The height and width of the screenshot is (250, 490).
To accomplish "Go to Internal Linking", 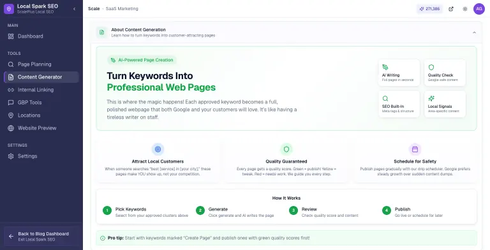I will click(x=41, y=90).
